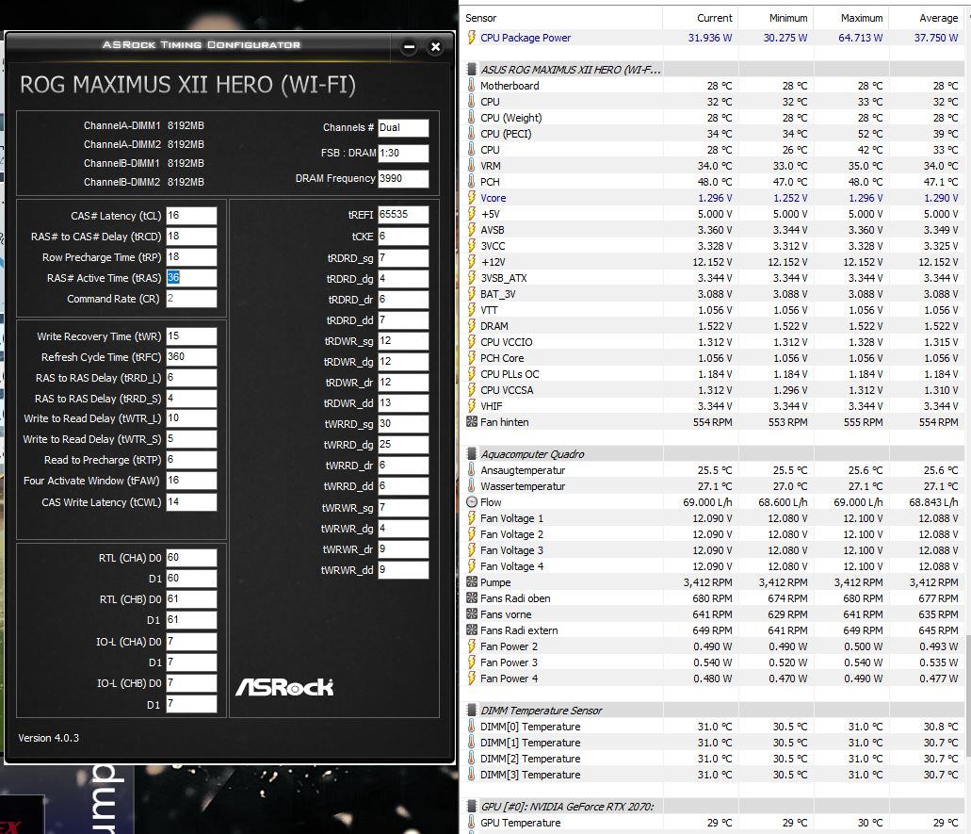Click the ChannelB-DIMM2 8192MB entry
The image size is (971, 834).
point(144,182)
